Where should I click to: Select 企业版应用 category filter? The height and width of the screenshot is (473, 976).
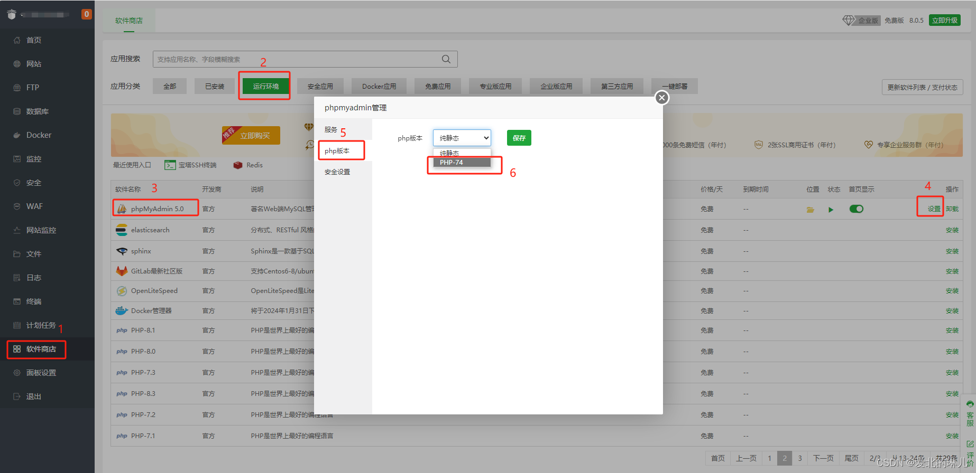(x=556, y=86)
